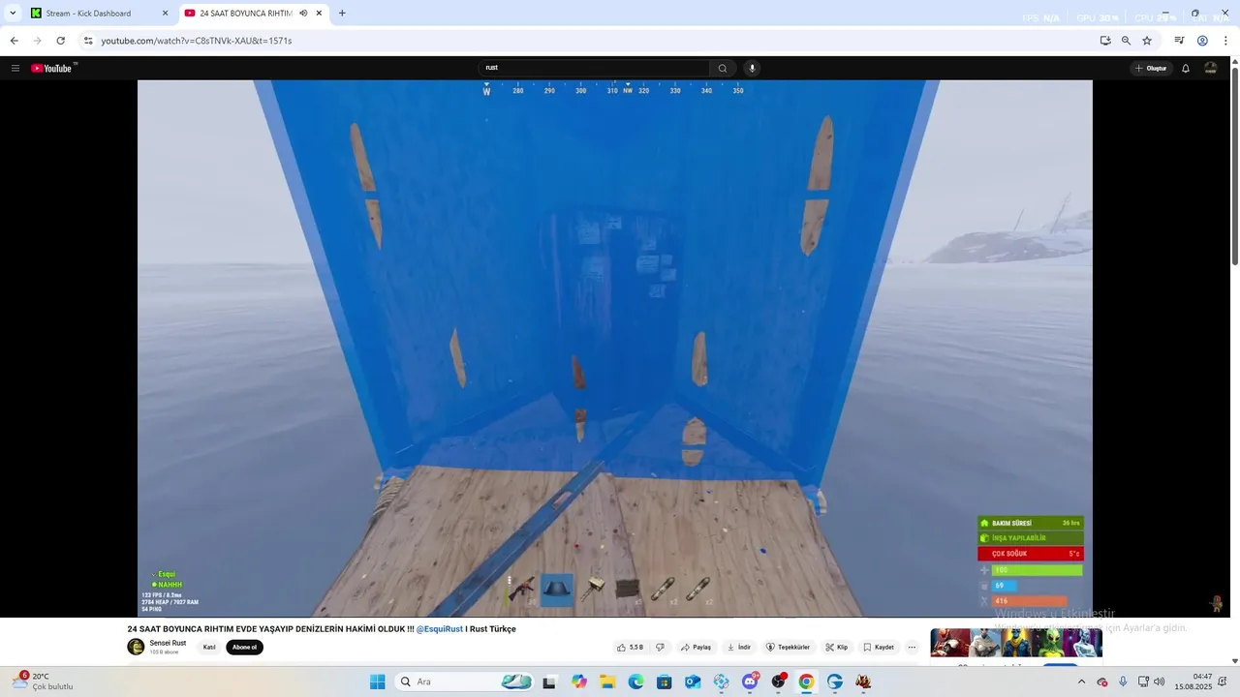This screenshot has width=1240, height=697.
Task: Expand the tab search dropdown arrow
Action: coord(13,14)
